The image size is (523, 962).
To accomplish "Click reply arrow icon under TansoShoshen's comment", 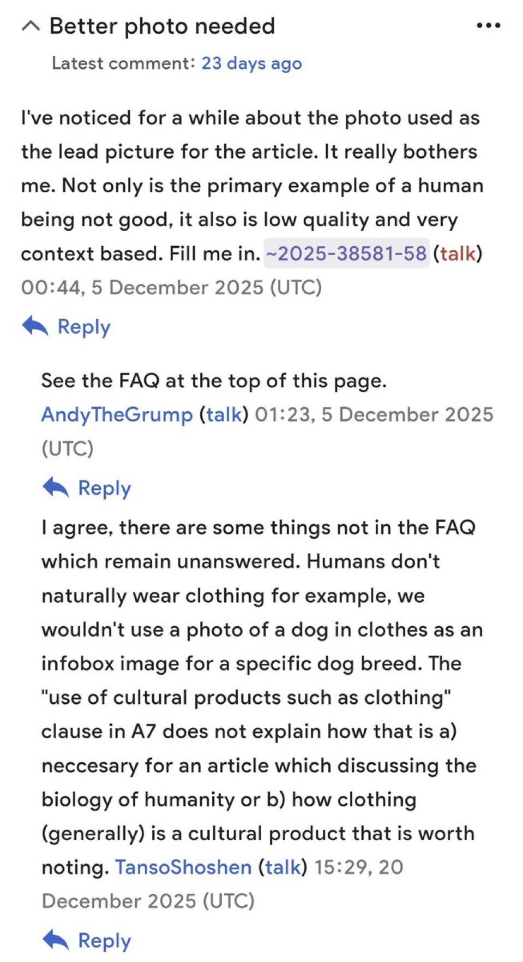I will pyautogui.click(x=56, y=940).
